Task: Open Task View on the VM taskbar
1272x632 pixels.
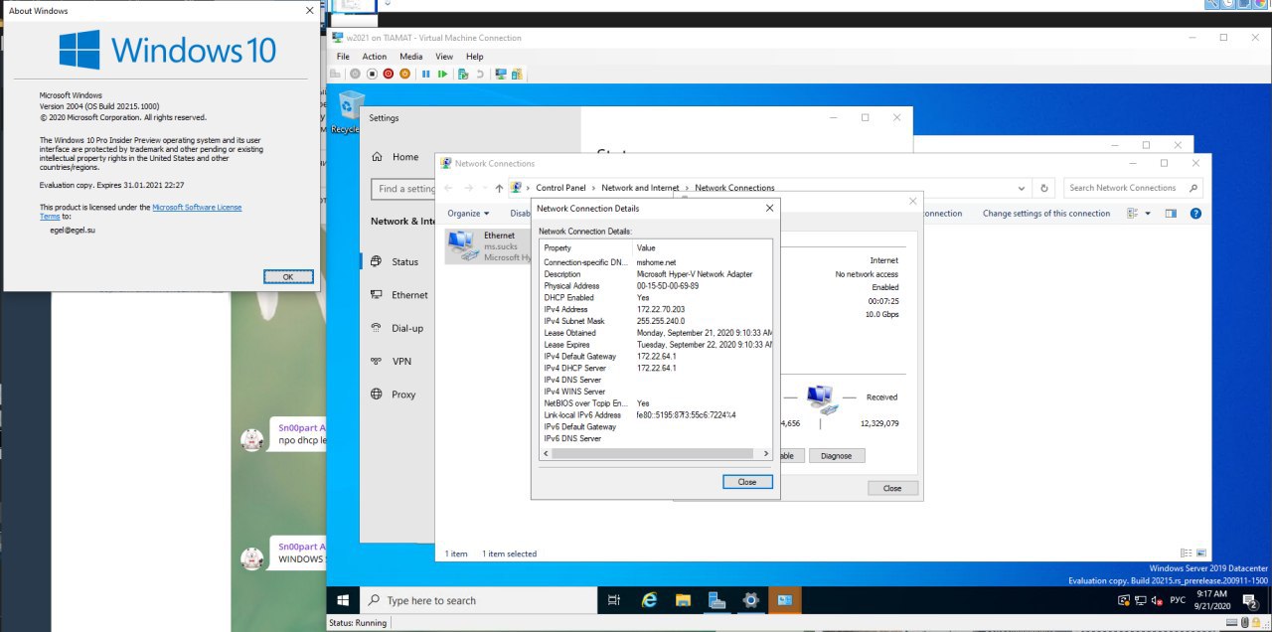Action: click(614, 600)
